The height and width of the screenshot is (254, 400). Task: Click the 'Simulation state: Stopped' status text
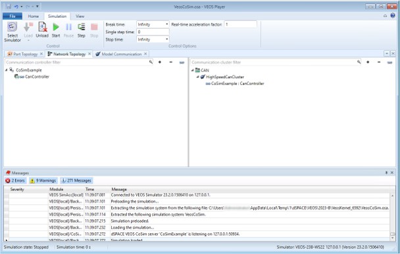click(26, 247)
